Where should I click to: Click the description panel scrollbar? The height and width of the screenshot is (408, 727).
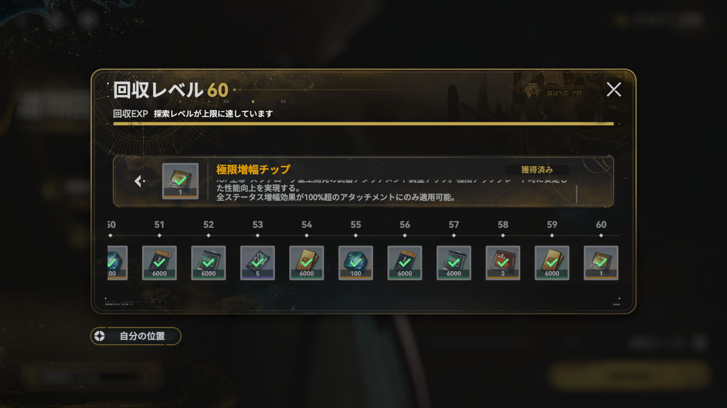(576, 194)
